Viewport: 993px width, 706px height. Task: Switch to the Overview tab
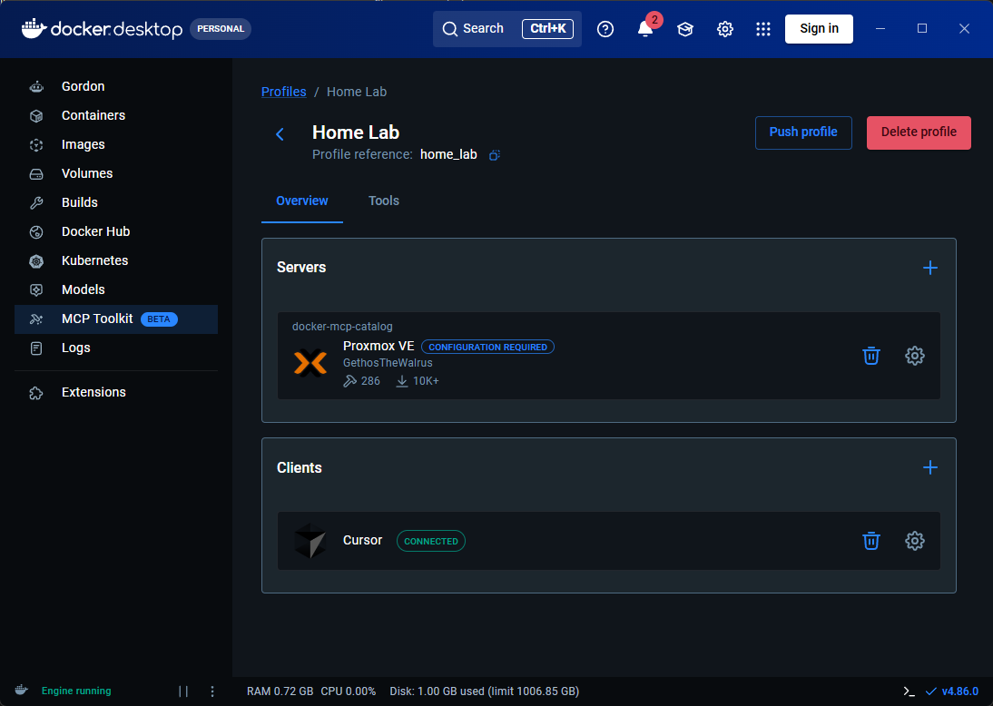[x=302, y=201]
